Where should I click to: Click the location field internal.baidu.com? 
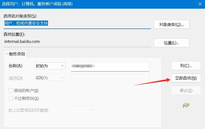(77, 42)
